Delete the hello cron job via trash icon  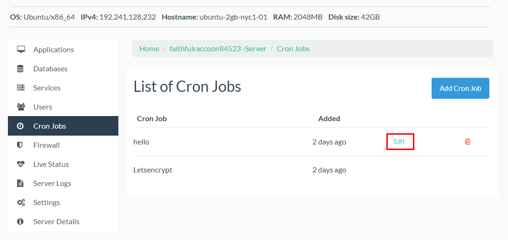point(468,142)
